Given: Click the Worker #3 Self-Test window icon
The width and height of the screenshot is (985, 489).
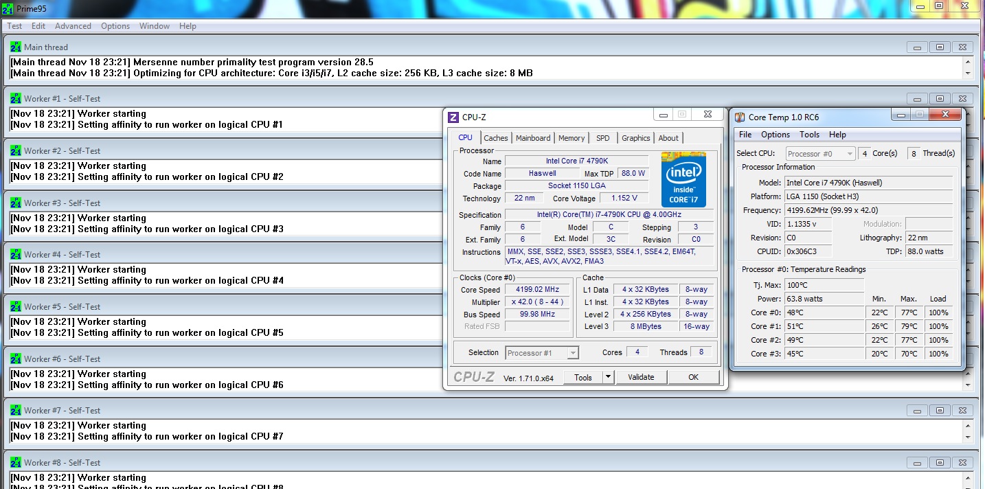Looking at the screenshot, I should tap(16, 203).
